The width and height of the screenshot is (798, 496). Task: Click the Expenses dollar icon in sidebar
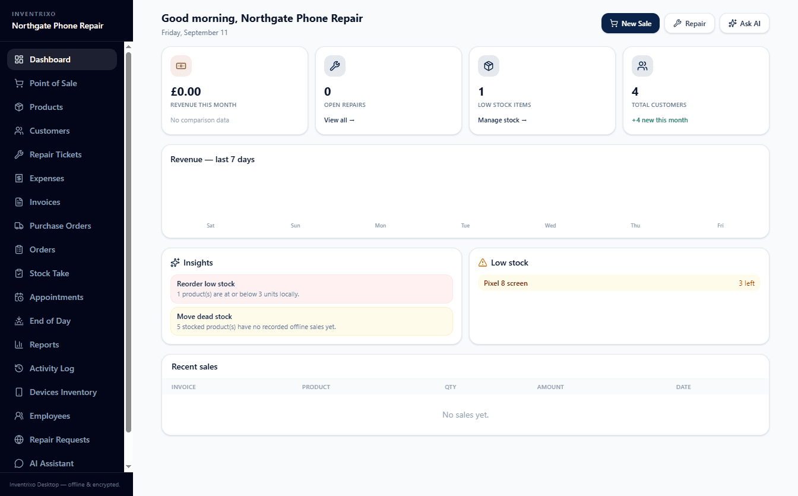pyautogui.click(x=19, y=178)
